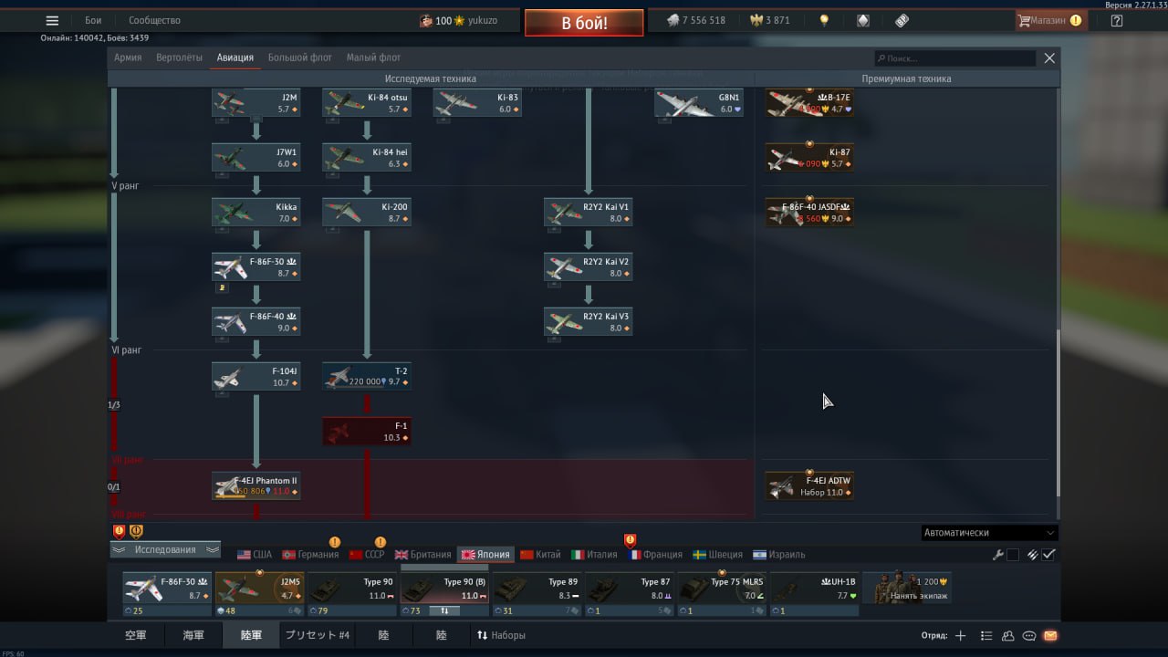Open the orange mail envelope icon
1168x657 pixels.
(x=1050, y=635)
